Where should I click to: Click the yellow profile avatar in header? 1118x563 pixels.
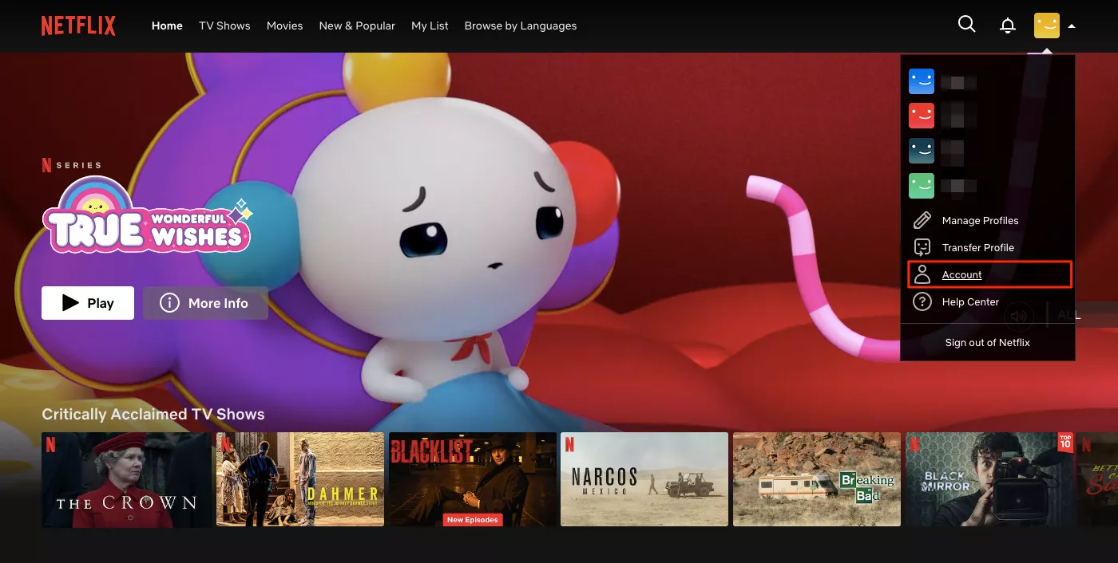pos(1046,26)
